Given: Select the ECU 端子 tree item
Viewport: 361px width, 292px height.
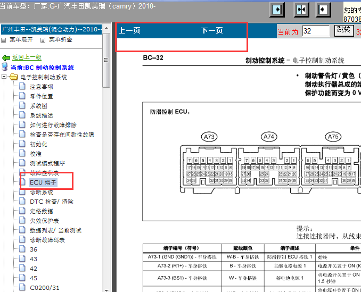Looking at the screenshot, I should (43, 182).
